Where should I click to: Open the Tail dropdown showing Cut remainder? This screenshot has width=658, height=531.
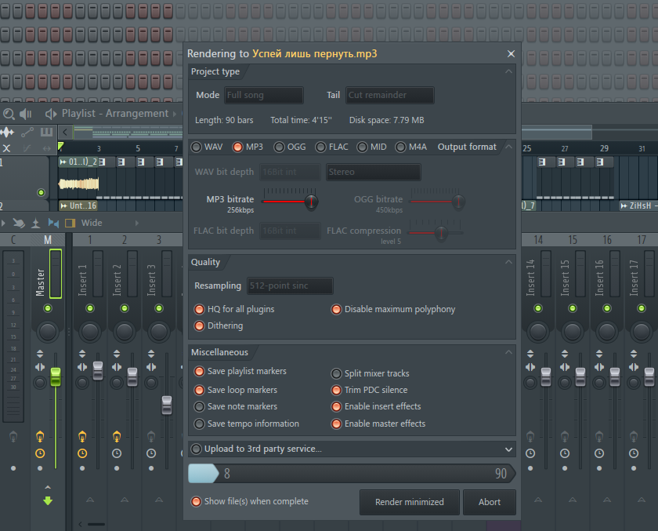[x=390, y=95]
